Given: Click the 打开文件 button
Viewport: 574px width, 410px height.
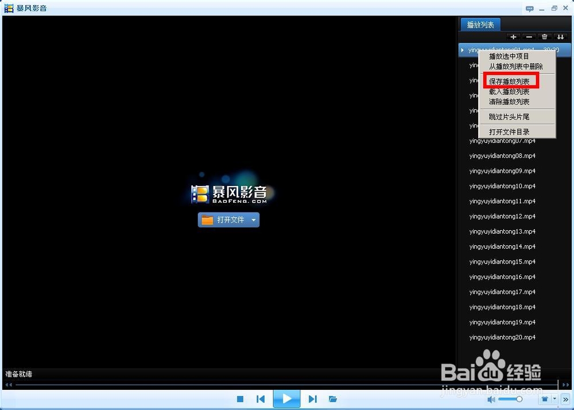Looking at the screenshot, I should (x=228, y=219).
